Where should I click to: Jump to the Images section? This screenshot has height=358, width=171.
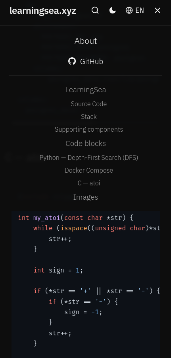(86, 197)
